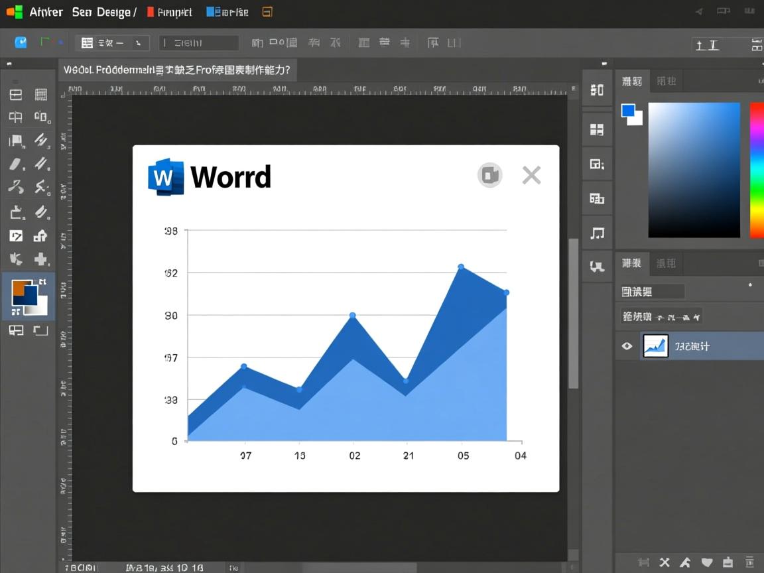Click the blue foreground color in color panel
The width and height of the screenshot is (764, 573).
point(627,110)
